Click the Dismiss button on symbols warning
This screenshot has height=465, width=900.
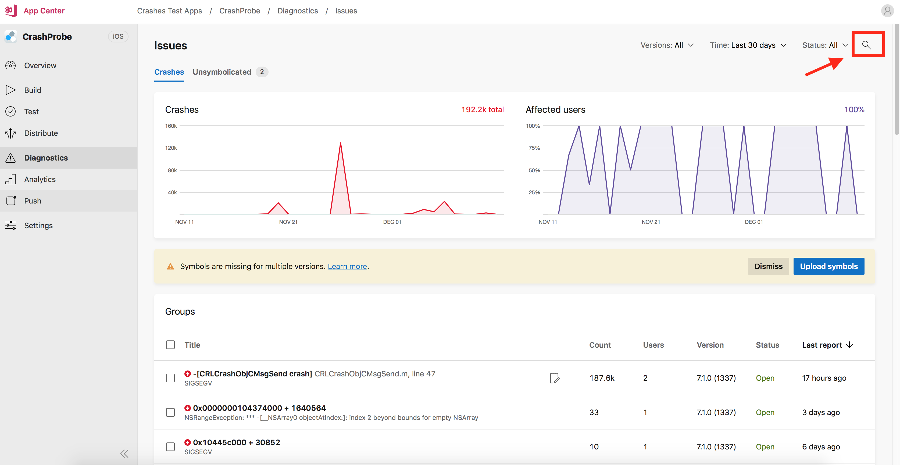[x=768, y=266]
